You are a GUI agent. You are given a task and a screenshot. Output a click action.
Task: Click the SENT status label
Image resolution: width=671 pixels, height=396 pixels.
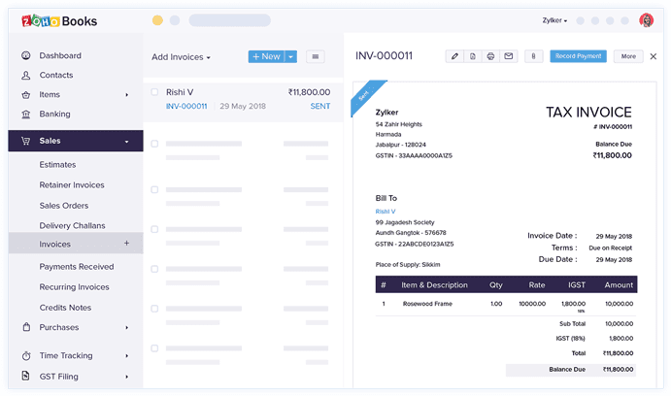point(320,106)
